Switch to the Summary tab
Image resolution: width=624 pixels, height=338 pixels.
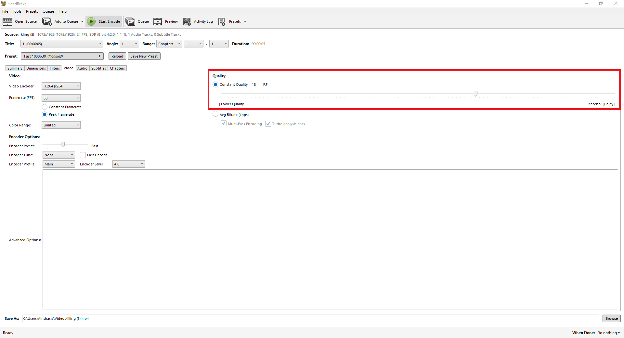tap(15, 68)
